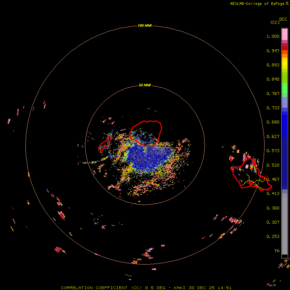Click the CORRELATION COEFFICIENT product title text

pos(94,288)
